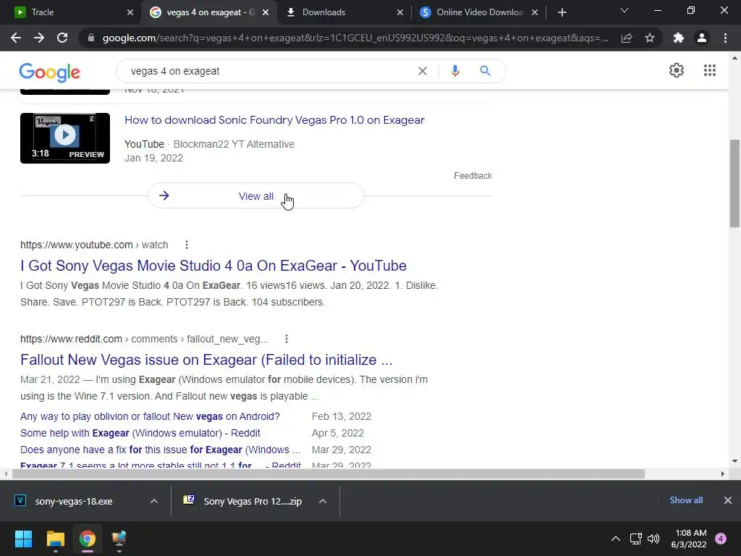The width and height of the screenshot is (741, 556).
Task: Go forward one page
Action: pyautogui.click(x=39, y=38)
